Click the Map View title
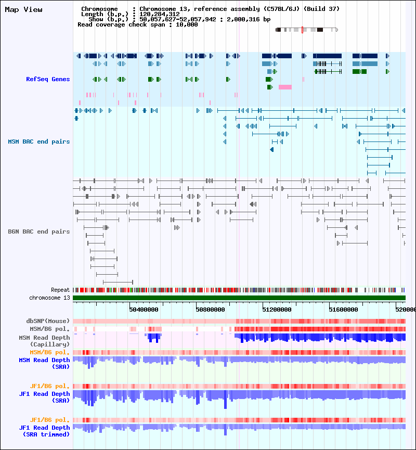Image resolution: width=416 pixels, height=450 pixels. tap(23, 10)
